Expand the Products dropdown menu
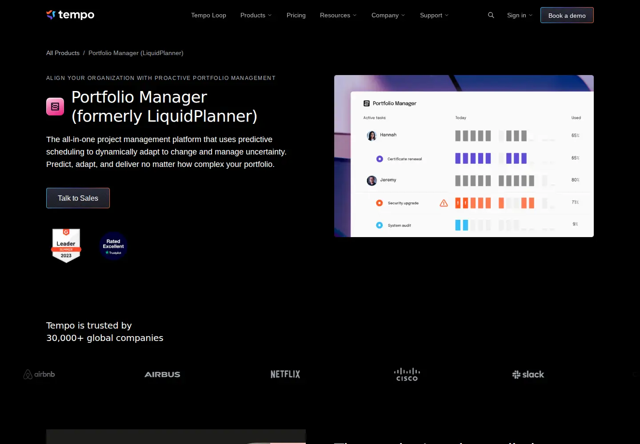The width and height of the screenshot is (640, 444). [256, 15]
